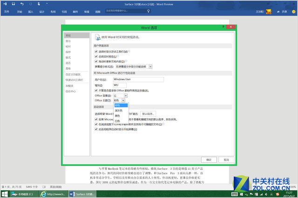
Task: Open the Review (审阅) ribbon tab
Action: (x=87, y=12)
